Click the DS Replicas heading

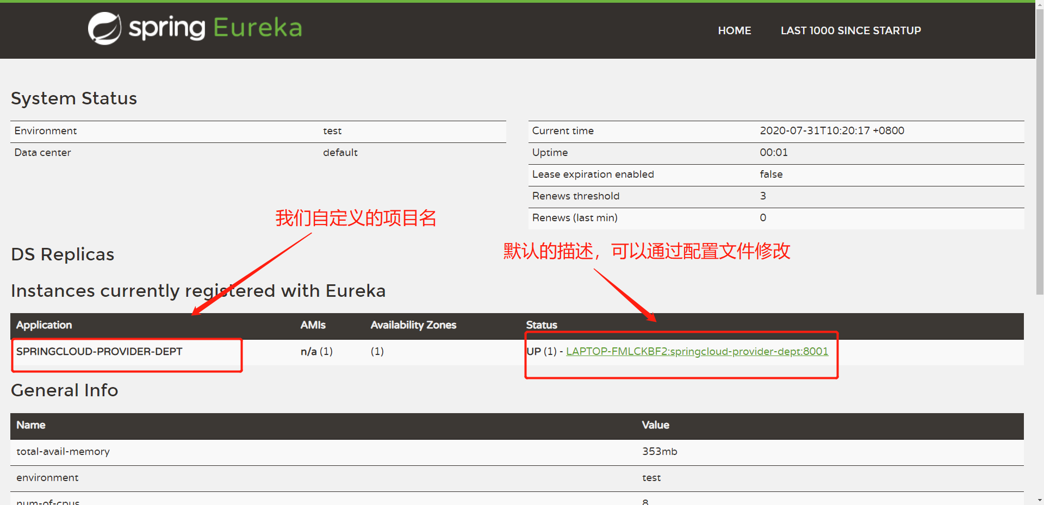pyautogui.click(x=63, y=254)
